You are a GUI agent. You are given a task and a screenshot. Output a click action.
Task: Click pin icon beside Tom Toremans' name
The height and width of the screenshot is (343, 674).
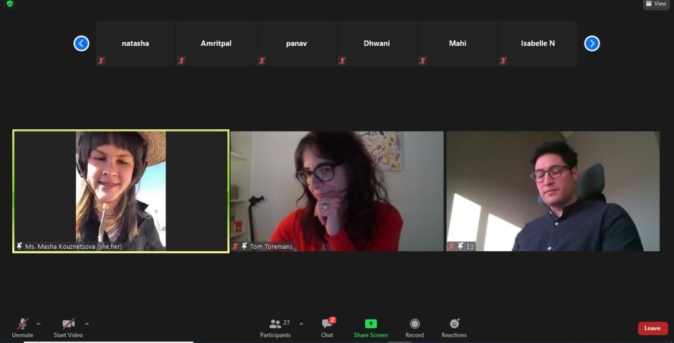[x=244, y=246]
